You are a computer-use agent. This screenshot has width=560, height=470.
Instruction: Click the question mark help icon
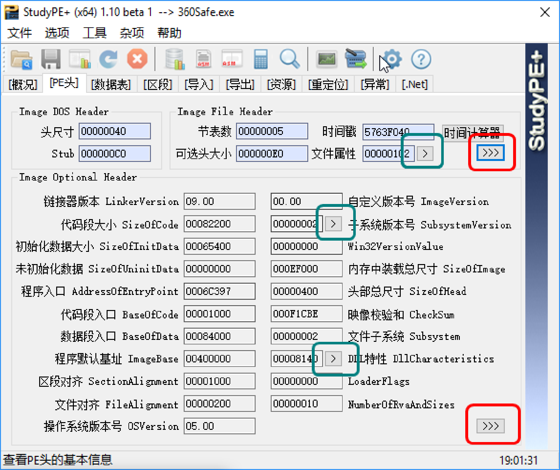tap(421, 59)
